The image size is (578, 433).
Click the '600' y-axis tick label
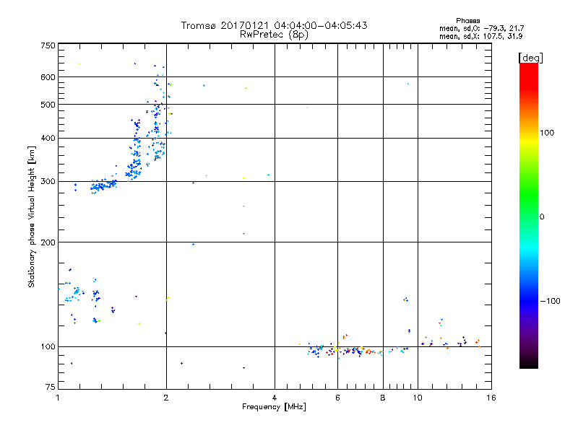tap(48, 77)
